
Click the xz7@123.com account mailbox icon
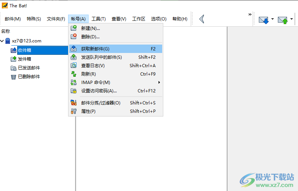click(8, 41)
